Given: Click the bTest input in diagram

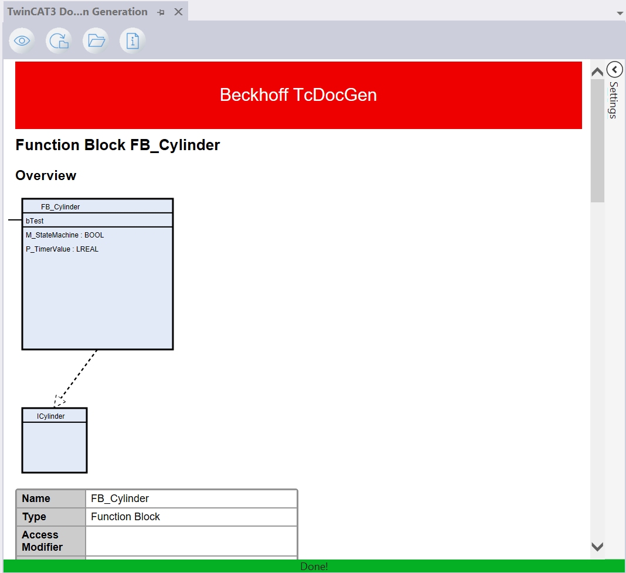Looking at the screenshot, I should coord(35,221).
